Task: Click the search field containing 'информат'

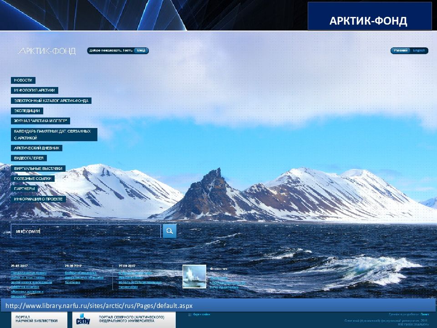Action: click(x=86, y=231)
